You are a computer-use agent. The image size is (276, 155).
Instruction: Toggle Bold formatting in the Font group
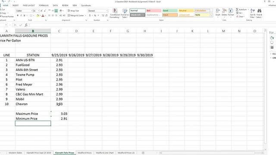(18, 15)
